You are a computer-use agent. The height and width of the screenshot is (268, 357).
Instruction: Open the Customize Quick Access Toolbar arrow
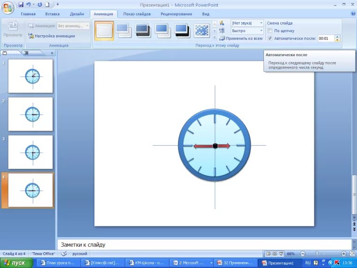pyautogui.click(x=57, y=4)
